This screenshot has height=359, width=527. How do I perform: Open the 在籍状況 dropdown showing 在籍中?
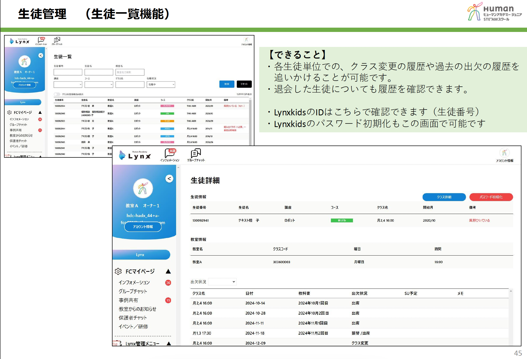(161, 84)
